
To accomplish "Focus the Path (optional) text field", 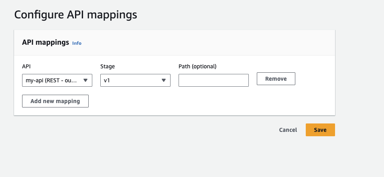I will [213, 80].
